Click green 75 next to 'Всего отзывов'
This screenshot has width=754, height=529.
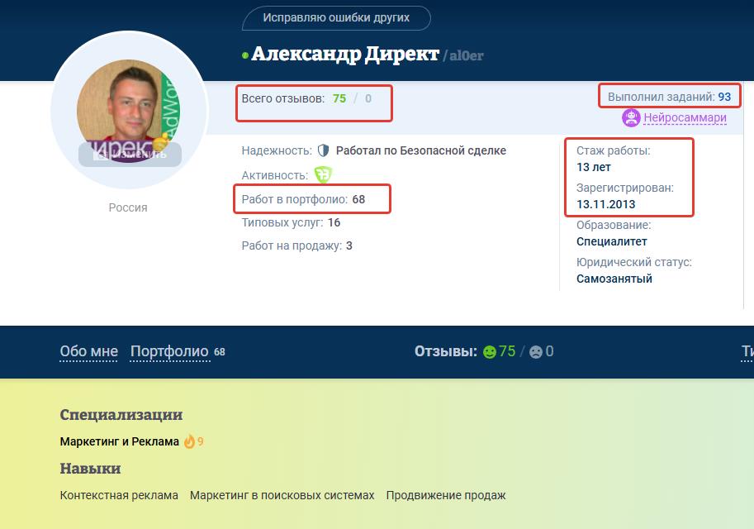pyautogui.click(x=339, y=98)
